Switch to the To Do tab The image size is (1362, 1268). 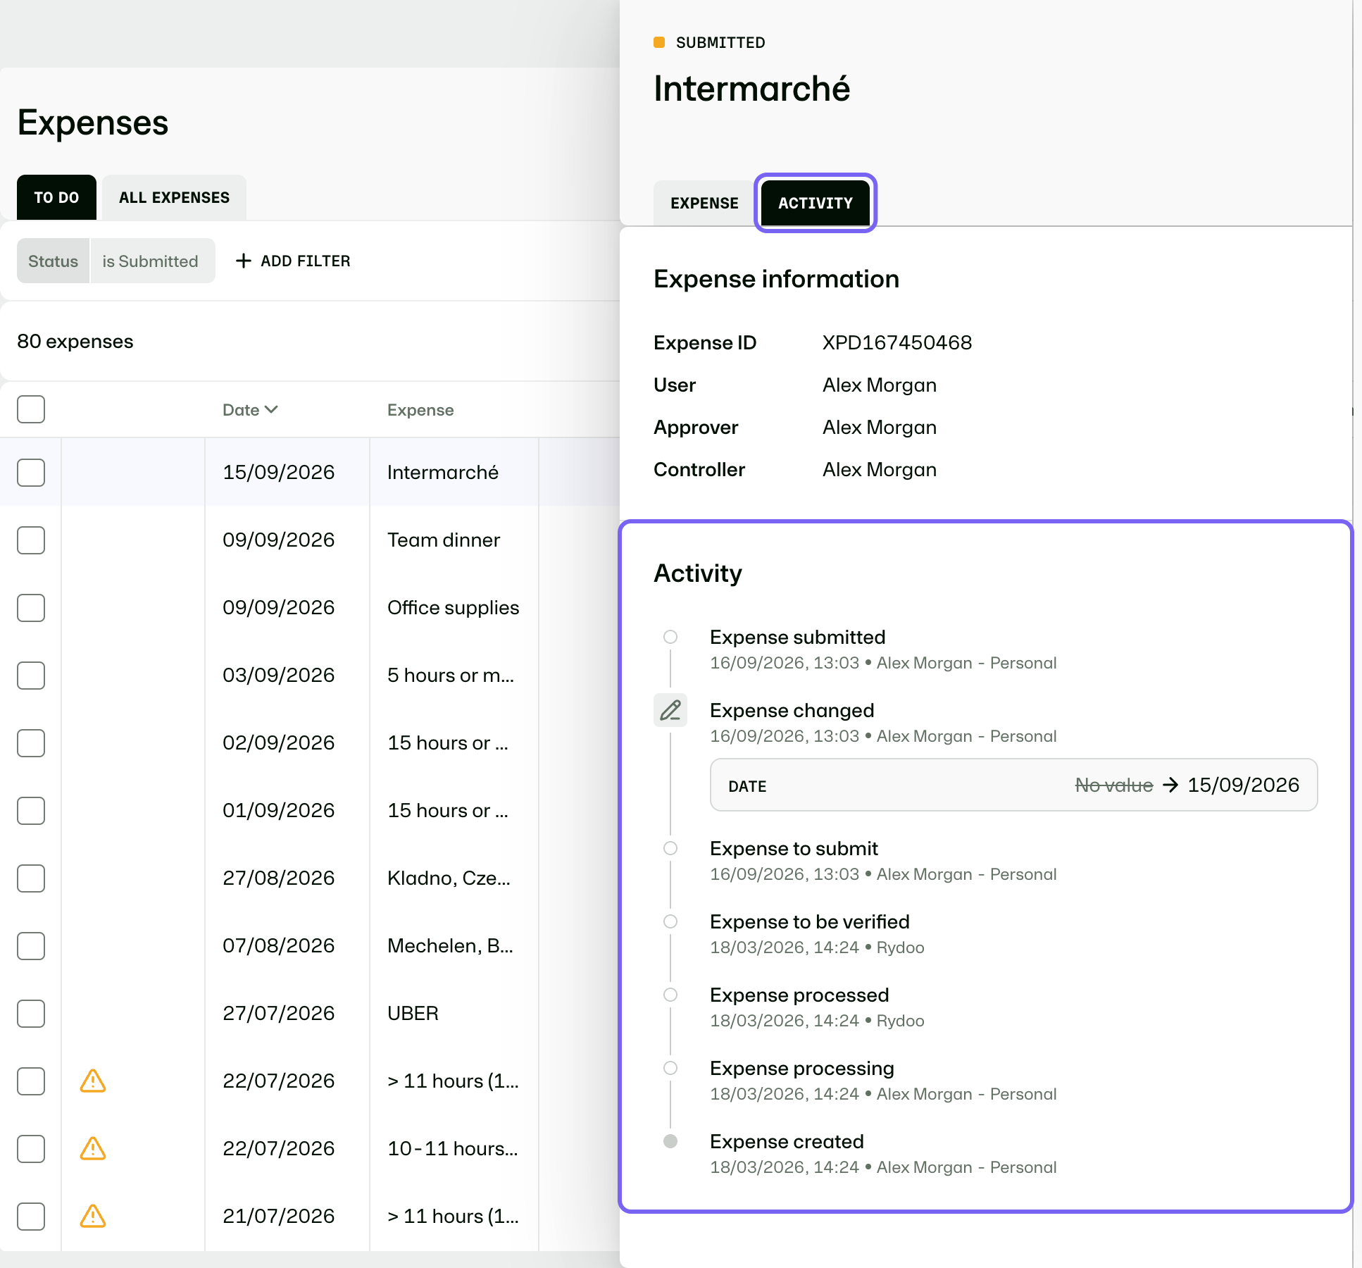coord(56,197)
